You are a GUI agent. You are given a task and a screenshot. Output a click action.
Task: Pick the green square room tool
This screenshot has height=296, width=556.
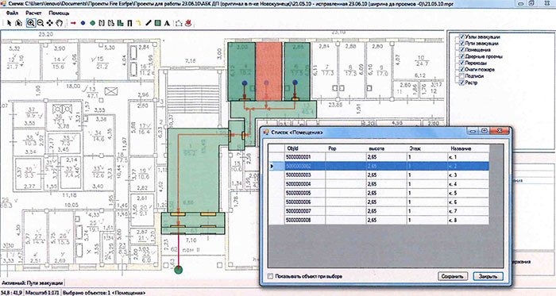(157, 23)
